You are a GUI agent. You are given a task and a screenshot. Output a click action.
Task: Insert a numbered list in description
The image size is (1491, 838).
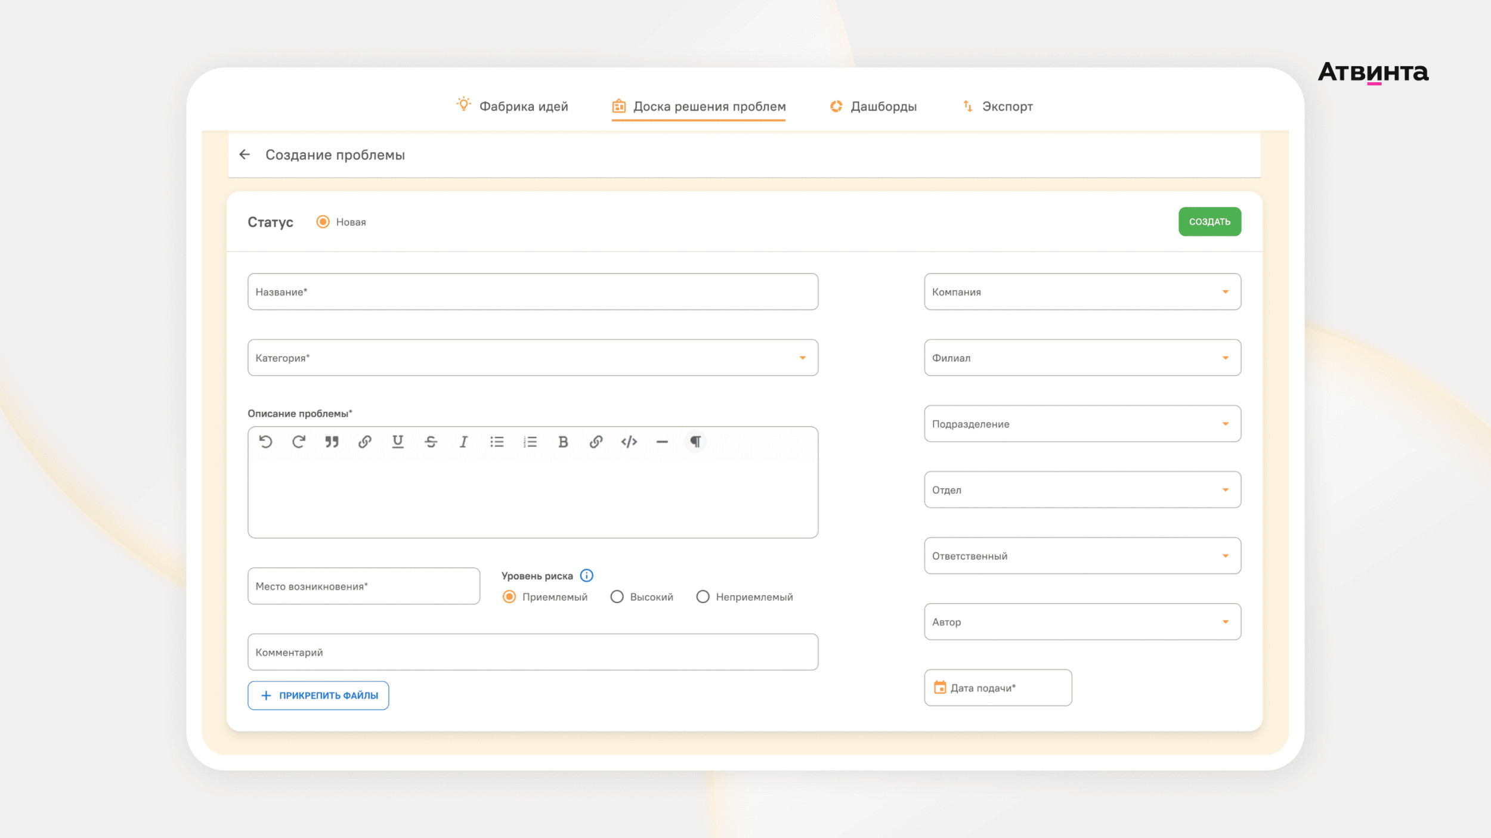pyautogui.click(x=530, y=442)
